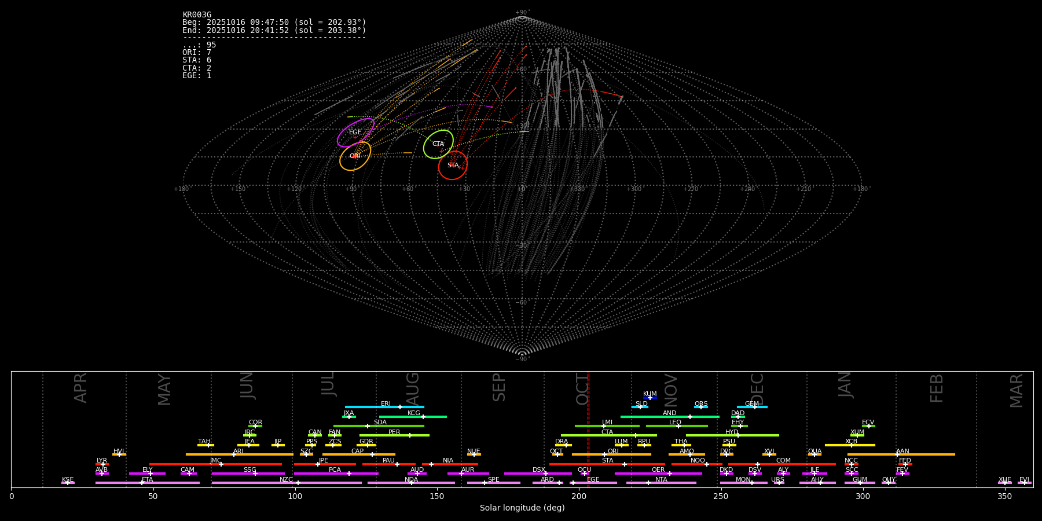1042x521 pixels.
Task: Click the AUG month label in timeline
Action: click(413, 388)
